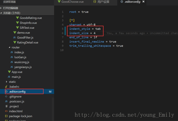Click the '[*]' section header line
This screenshot has width=178, height=121.
pos(72,20)
